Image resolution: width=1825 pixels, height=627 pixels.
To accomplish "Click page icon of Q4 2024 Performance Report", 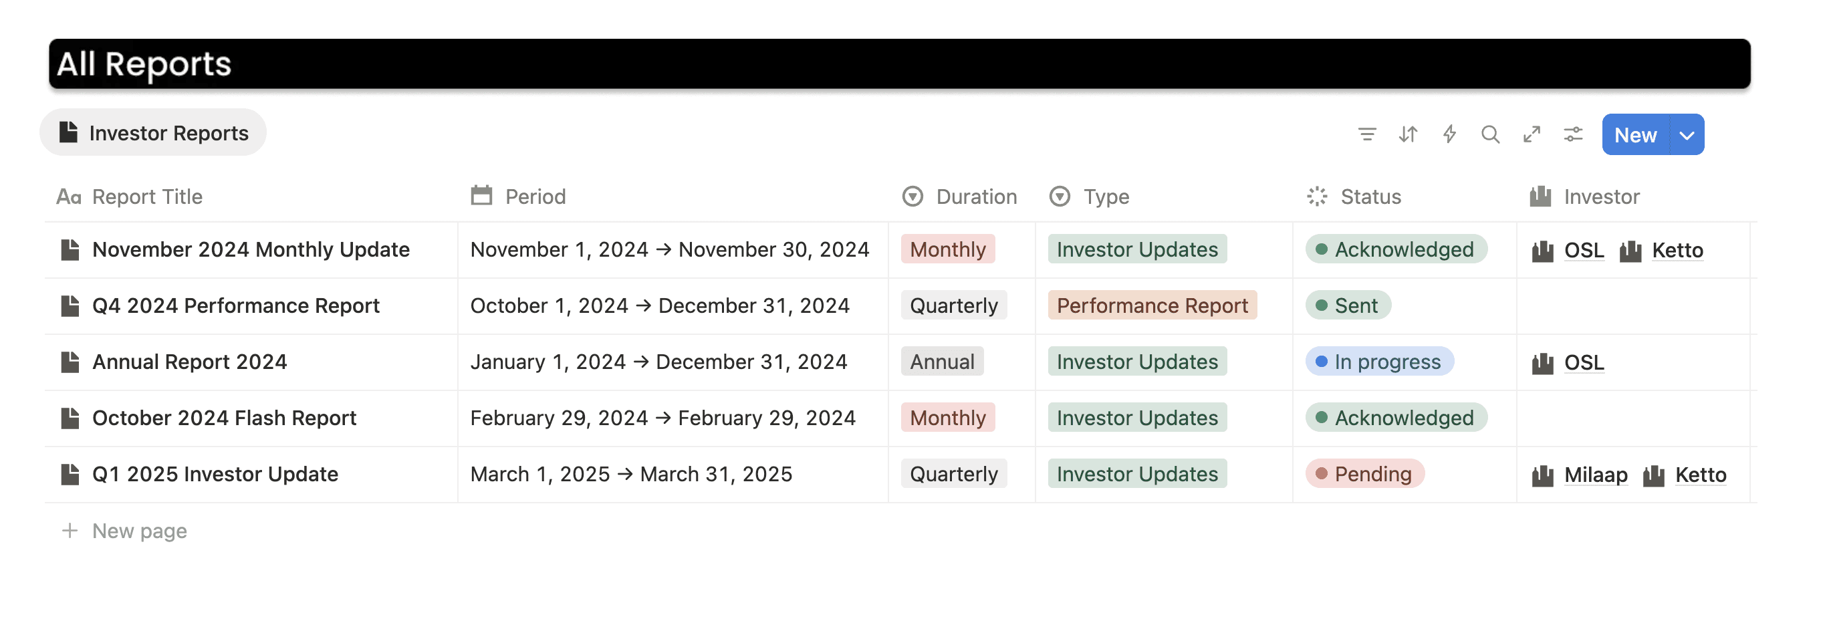I will click(x=70, y=306).
